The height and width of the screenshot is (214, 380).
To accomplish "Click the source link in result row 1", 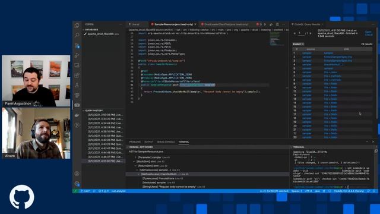I will coord(307,53).
